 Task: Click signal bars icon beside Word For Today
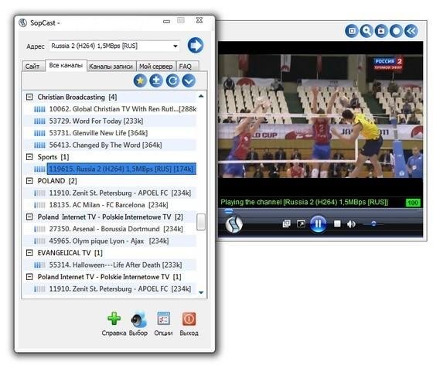[39, 121]
